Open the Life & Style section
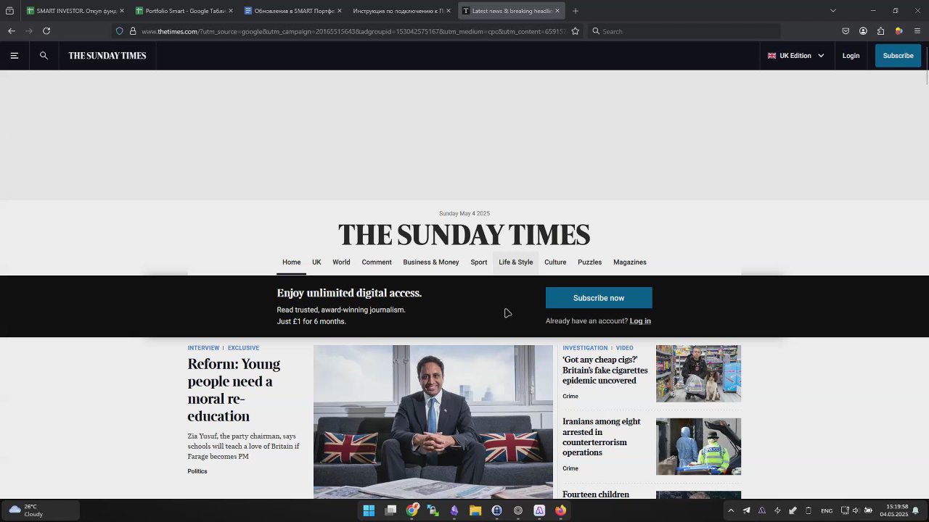929x522 pixels. tap(515, 262)
